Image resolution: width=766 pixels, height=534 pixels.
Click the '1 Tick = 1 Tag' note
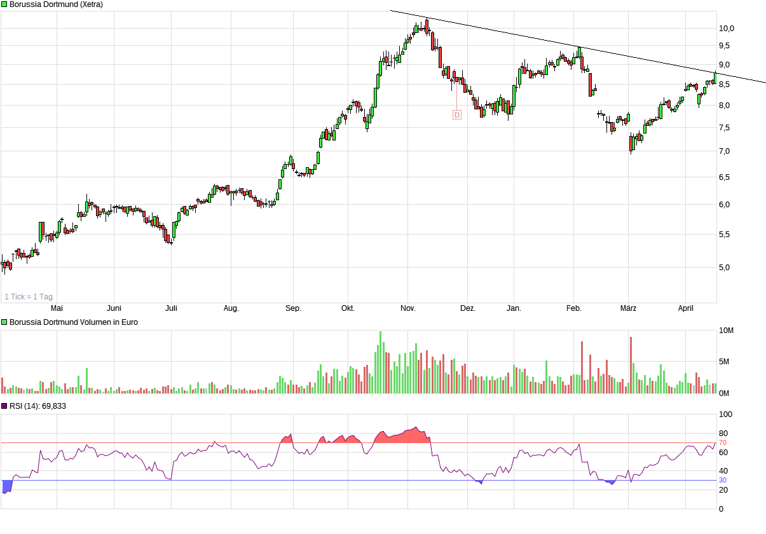click(x=29, y=296)
